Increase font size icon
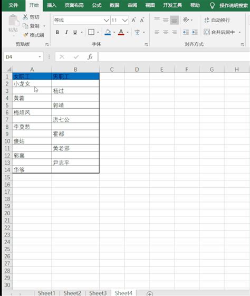Image resolution: width=250 pixels, height=296 pixels. coord(134,20)
